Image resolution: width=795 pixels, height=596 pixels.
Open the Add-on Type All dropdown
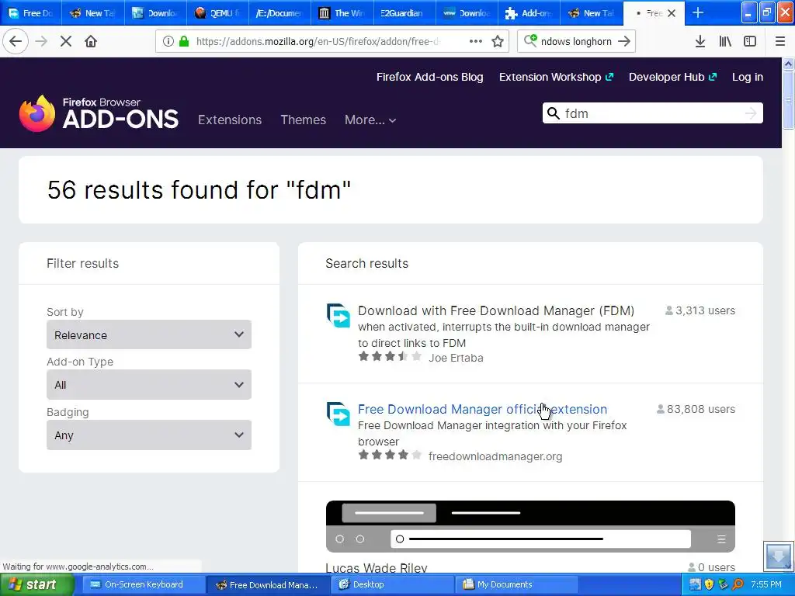(x=149, y=385)
